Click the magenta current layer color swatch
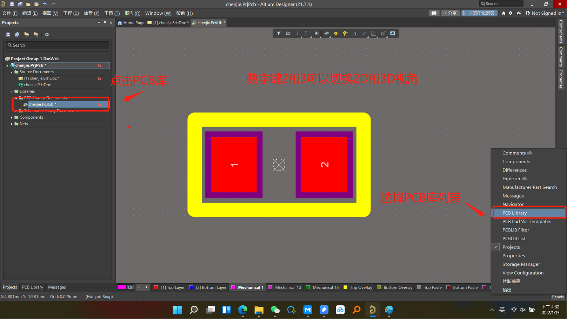Viewport: 567px width, 319px height. point(122,287)
